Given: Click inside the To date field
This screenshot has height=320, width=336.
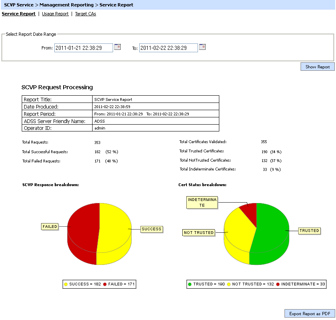Looking at the screenshot, I should [168, 48].
